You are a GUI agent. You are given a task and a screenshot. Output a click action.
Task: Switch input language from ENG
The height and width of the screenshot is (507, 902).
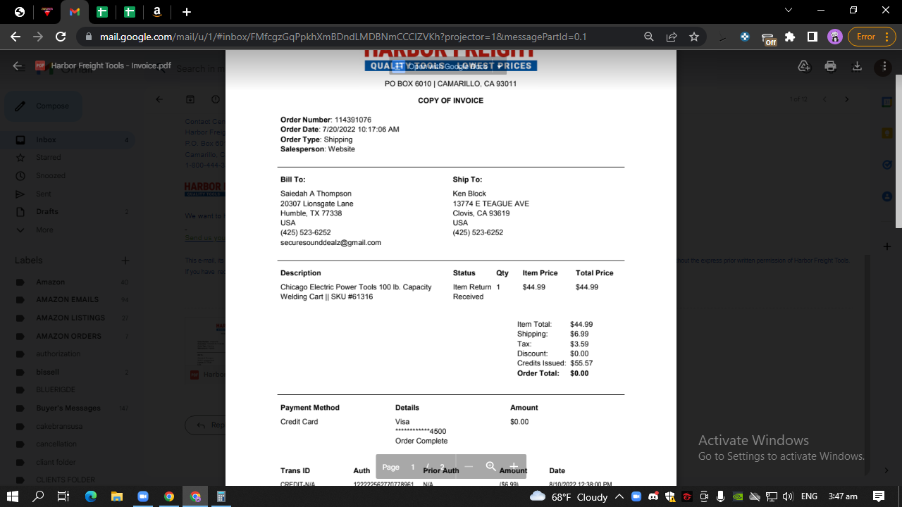809,496
